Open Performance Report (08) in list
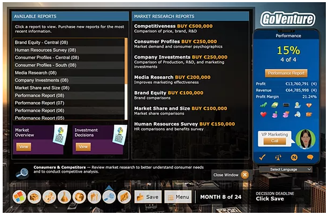328x215 pixels. tap(69, 95)
